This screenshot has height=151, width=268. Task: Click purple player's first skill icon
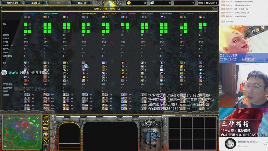tap(64, 63)
